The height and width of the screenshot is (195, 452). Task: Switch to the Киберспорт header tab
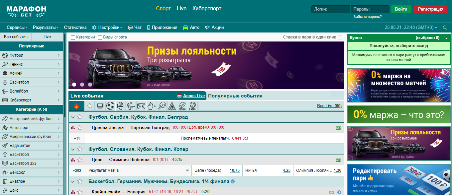tap(207, 9)
